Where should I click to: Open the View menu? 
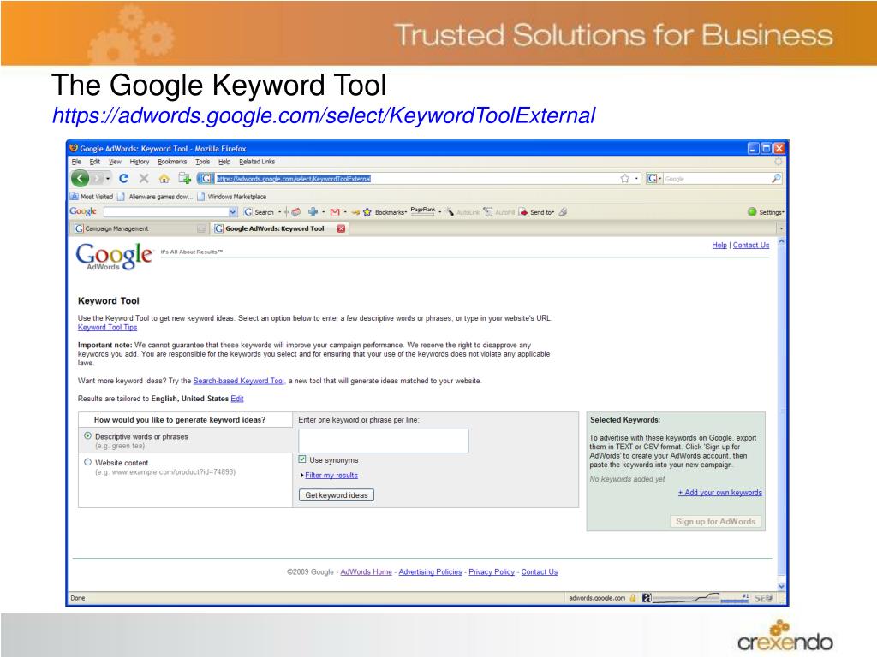115,162
